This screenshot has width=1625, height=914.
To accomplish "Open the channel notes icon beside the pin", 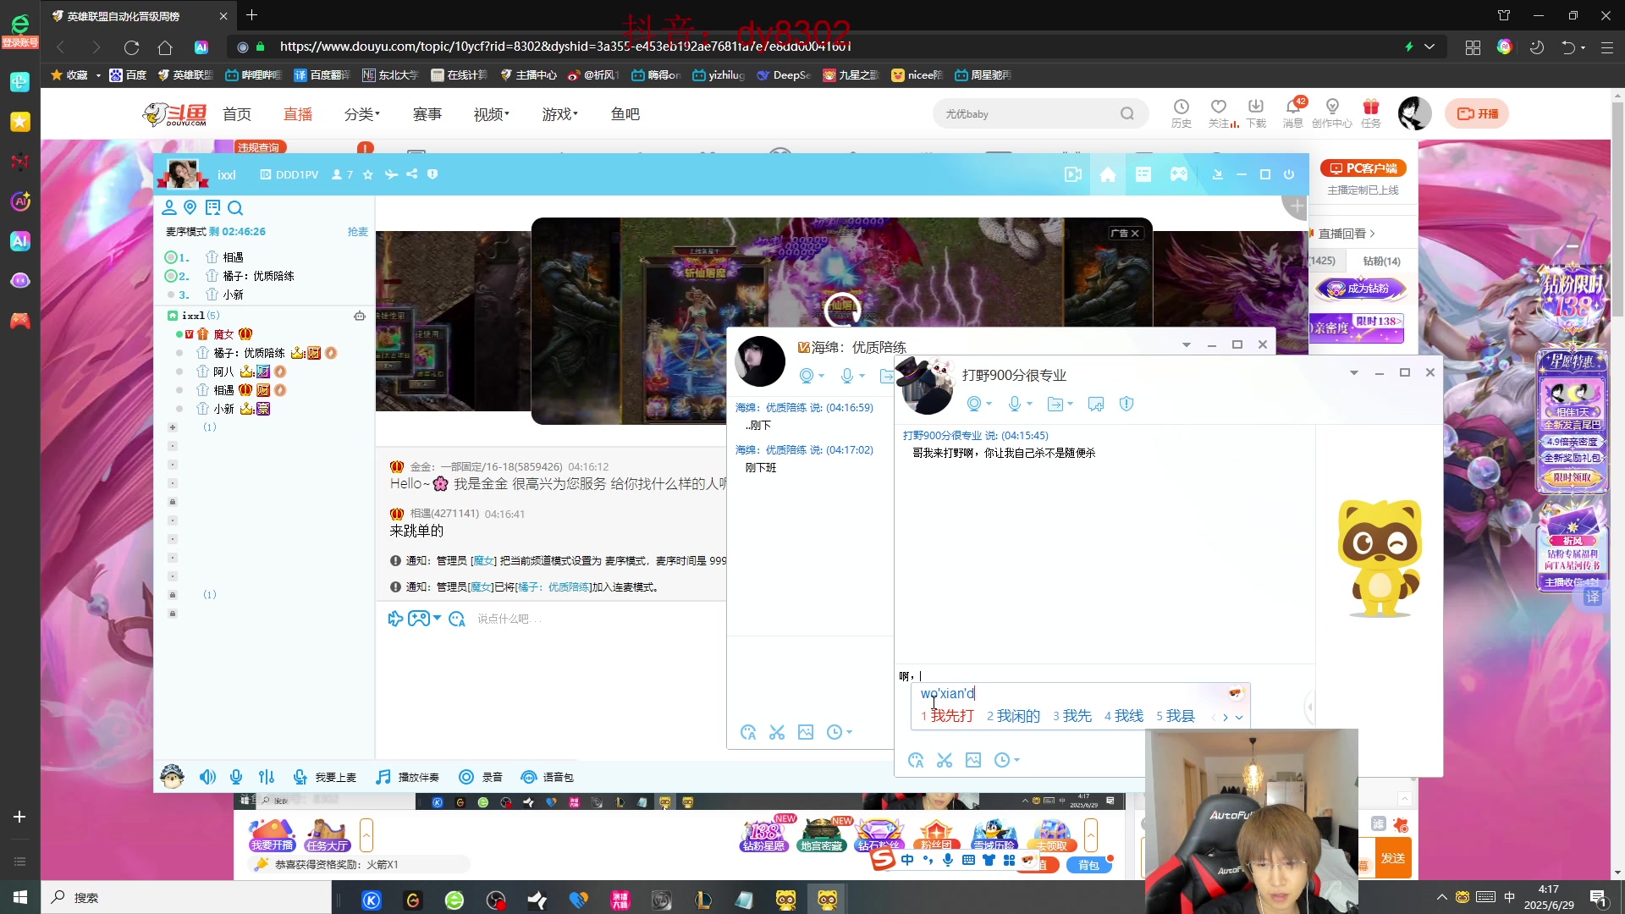I will (x=212, y=207).
